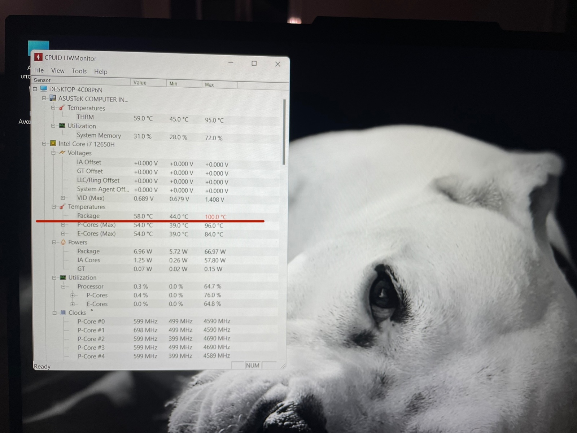This screenshot has height=433, width=577.
Task: Click the Value column header
Action: click(148, 83)
